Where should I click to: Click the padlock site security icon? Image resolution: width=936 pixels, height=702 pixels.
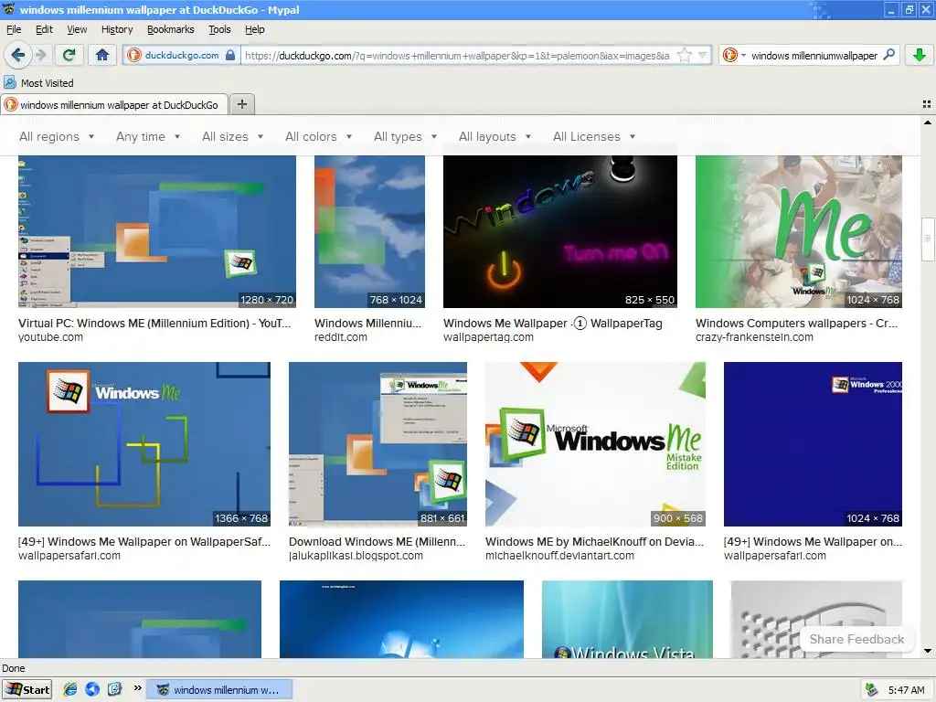click(230, 56)
